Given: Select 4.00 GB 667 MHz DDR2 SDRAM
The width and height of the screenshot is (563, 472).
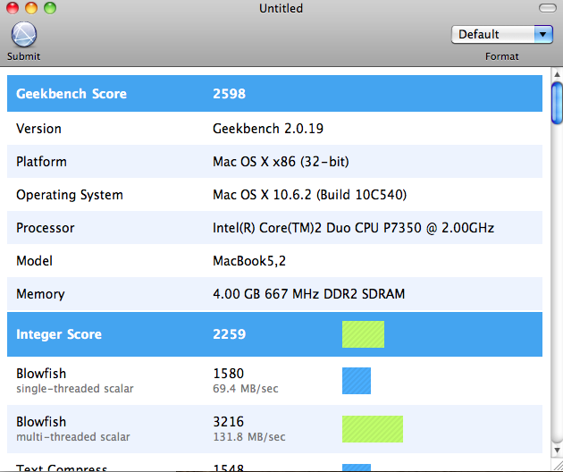Looking at the screenshot, I should [x=309, y=294].
